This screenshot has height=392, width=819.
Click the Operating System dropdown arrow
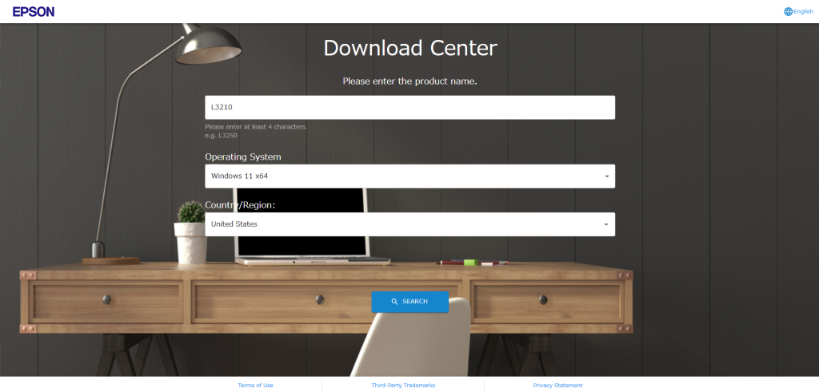[606, 176]
